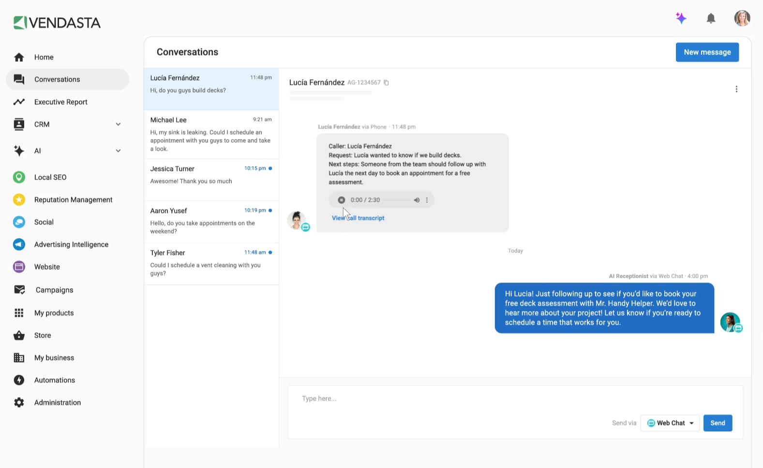Image resolution: width=763 pixels, height=468 pixels.
Task: Open Store sidebar label
Action: [43, 335]
